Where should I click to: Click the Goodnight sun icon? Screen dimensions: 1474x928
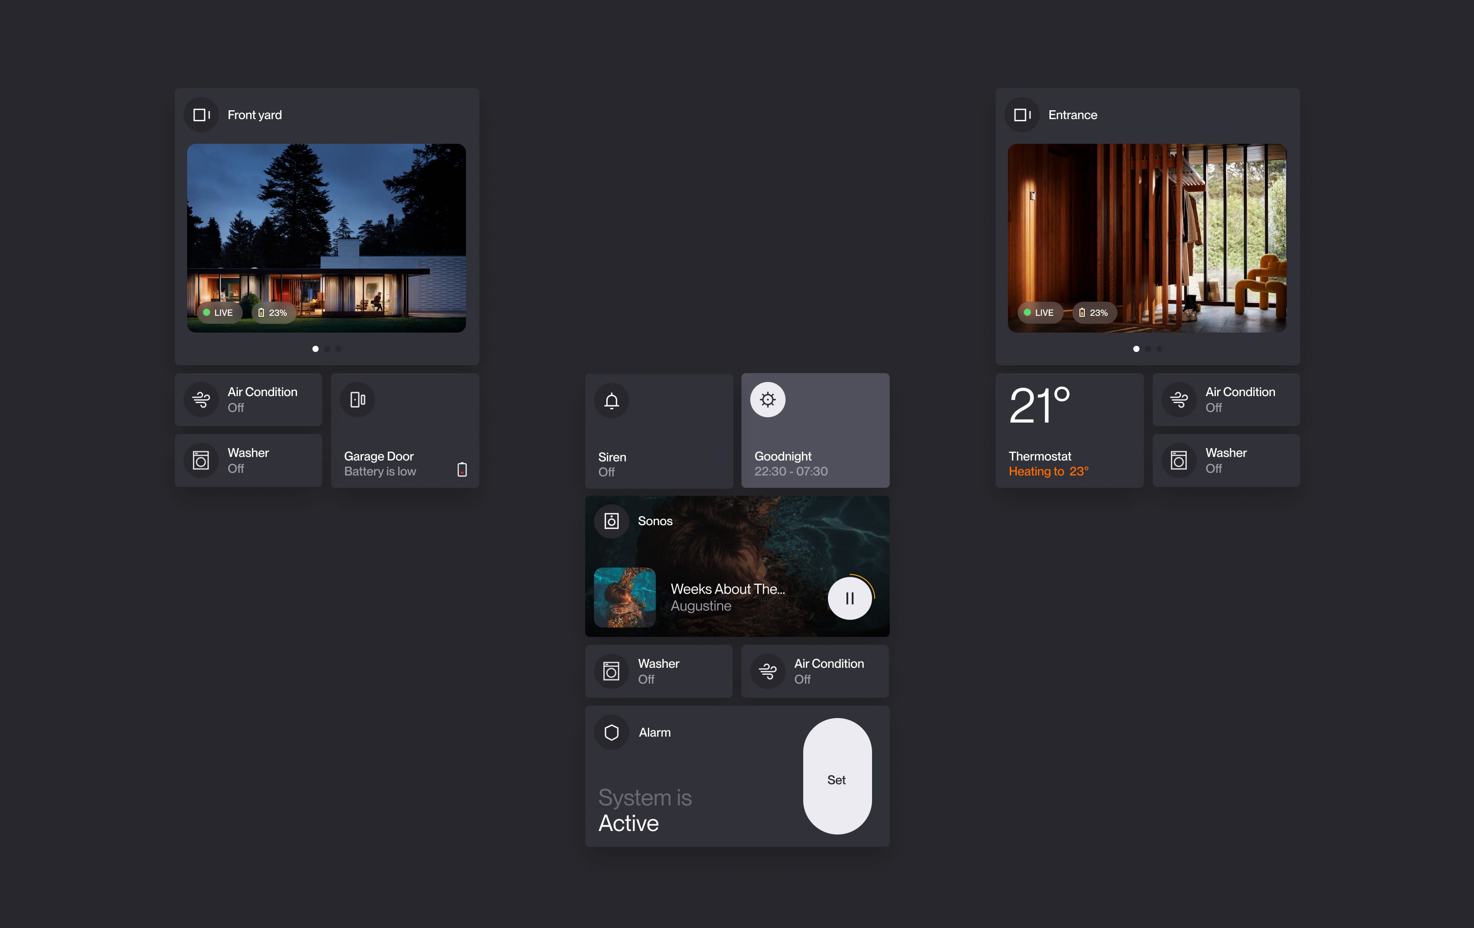[767, 400]
